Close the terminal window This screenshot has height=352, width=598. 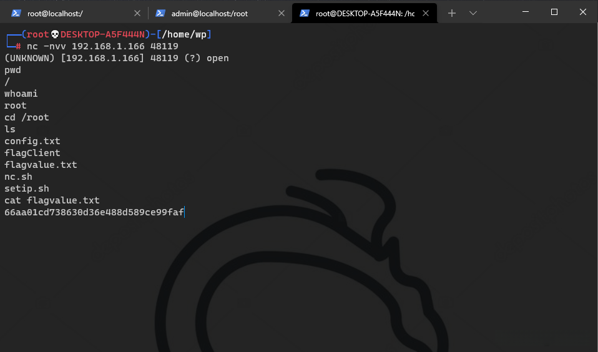(583, 12)
